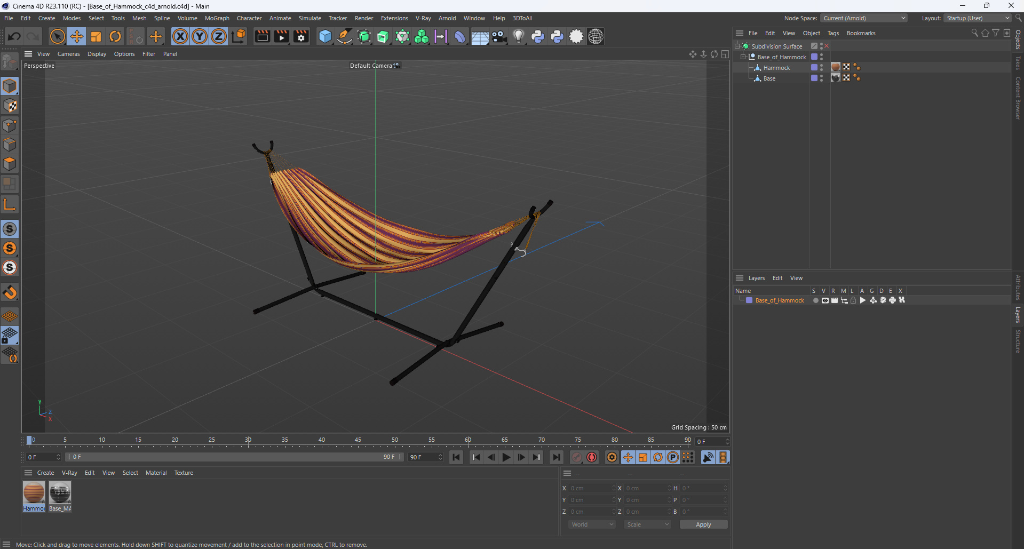This screenshot has height=549, width=1024.
Task: Click the Render View clapperboard icon
Action: [262, 36]
